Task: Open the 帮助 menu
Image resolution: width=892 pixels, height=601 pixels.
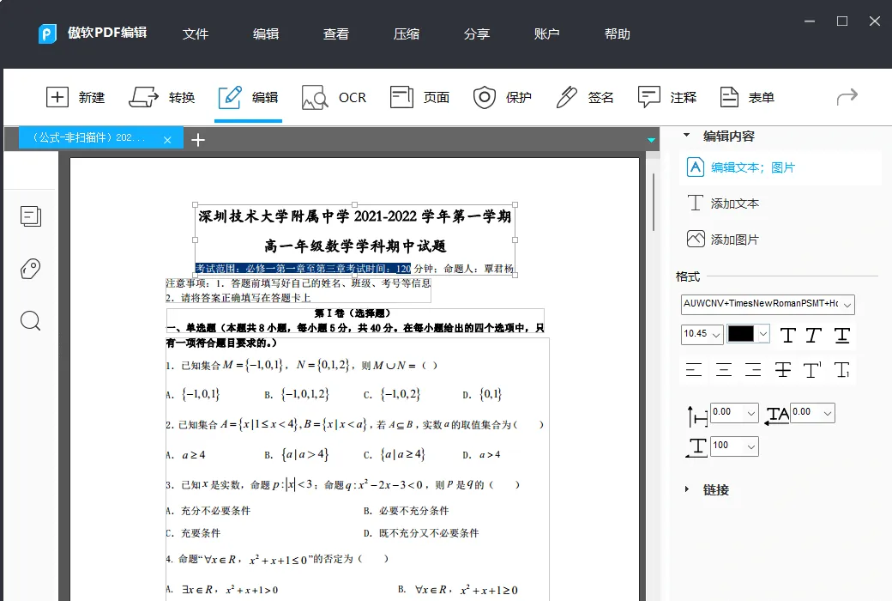Action: click(x=618, y=33)
